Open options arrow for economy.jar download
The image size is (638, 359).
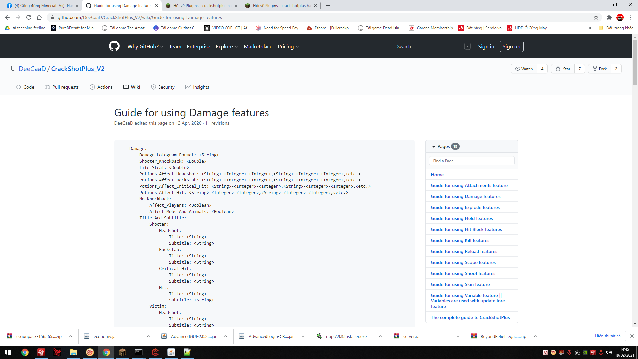coord(148,336)
